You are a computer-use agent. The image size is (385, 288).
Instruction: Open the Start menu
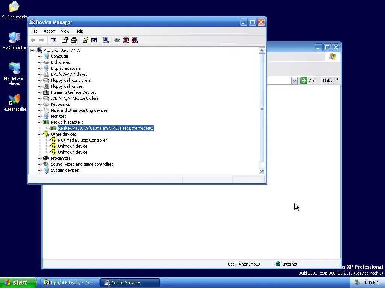pyautogui.click(x=18, y=282)
